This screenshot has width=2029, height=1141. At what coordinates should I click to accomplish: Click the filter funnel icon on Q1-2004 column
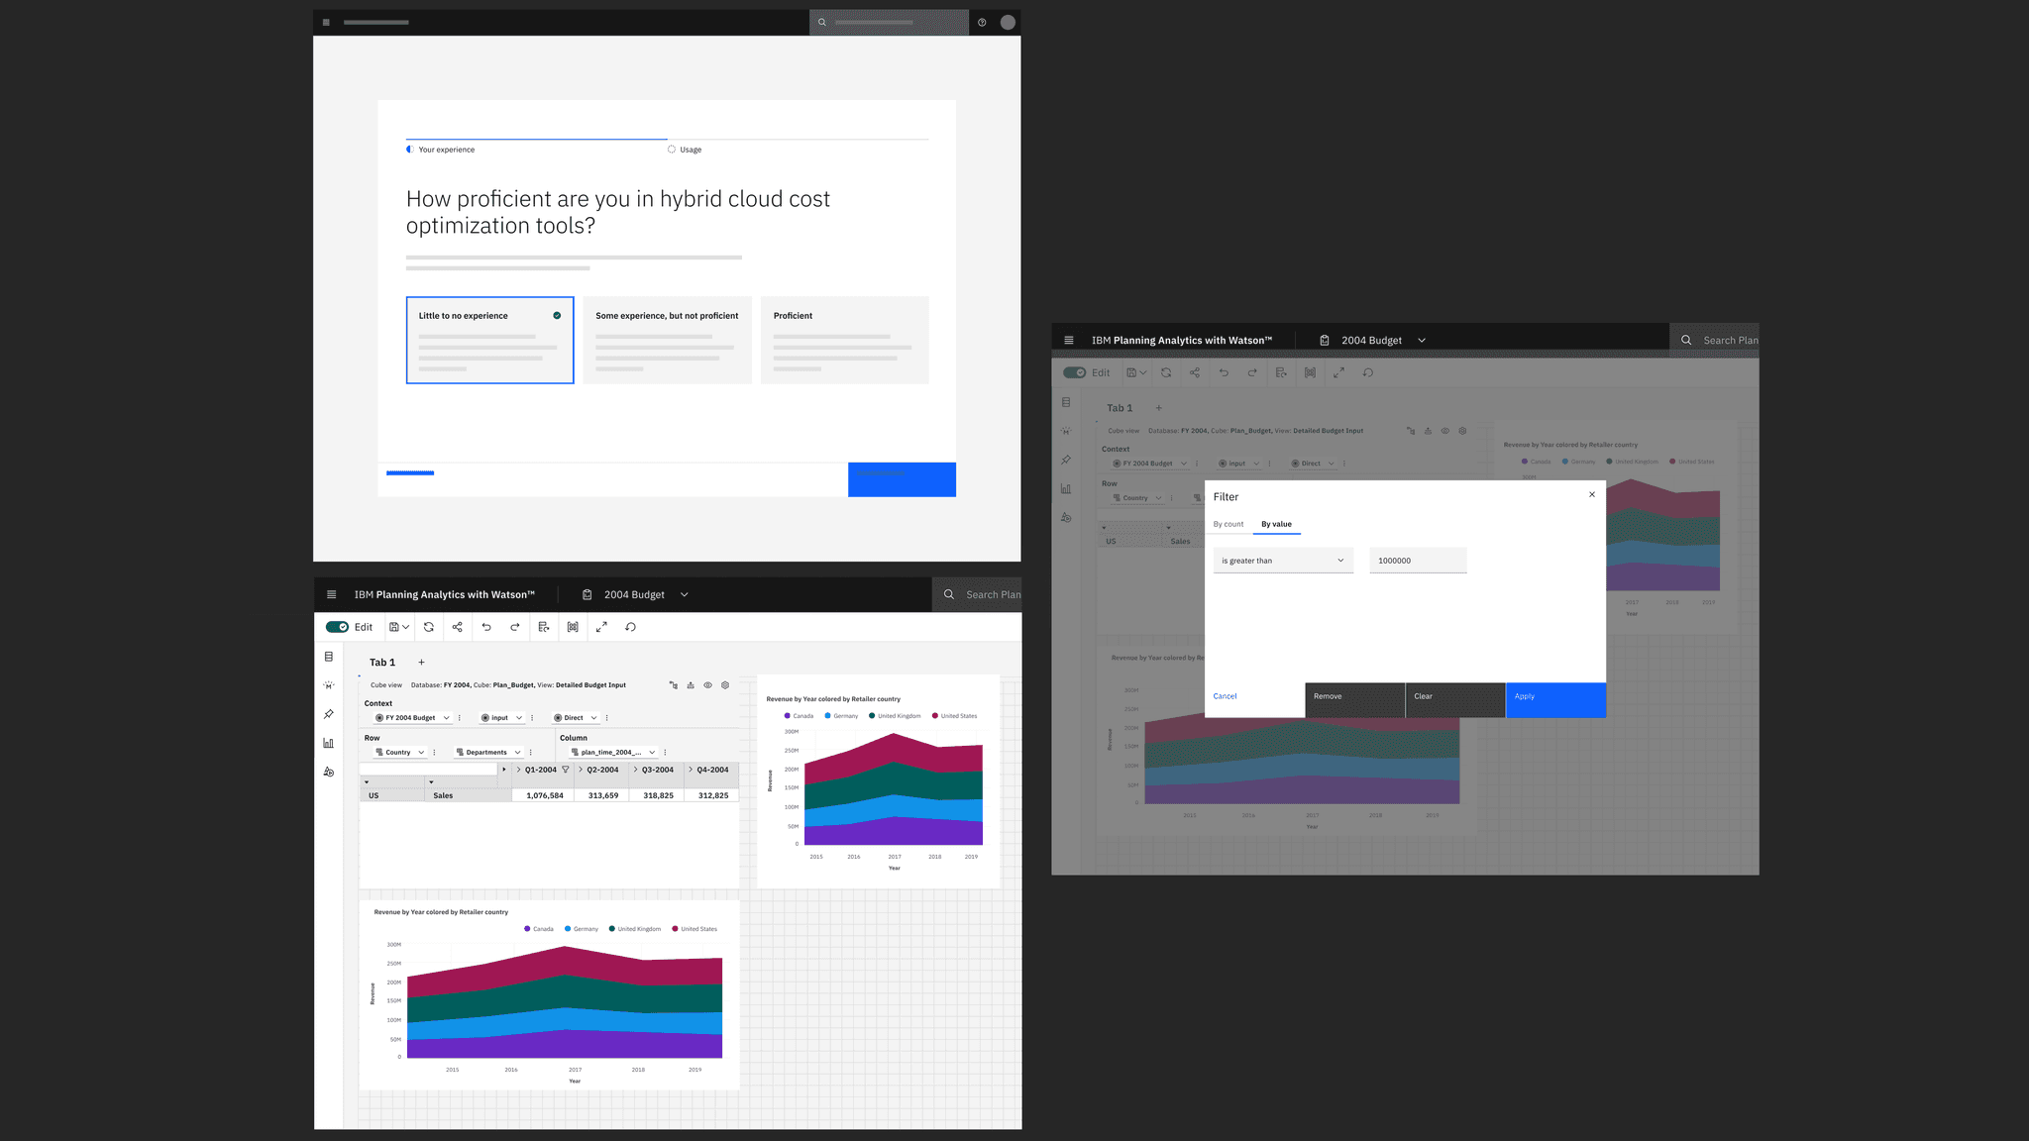pos(566,770)
